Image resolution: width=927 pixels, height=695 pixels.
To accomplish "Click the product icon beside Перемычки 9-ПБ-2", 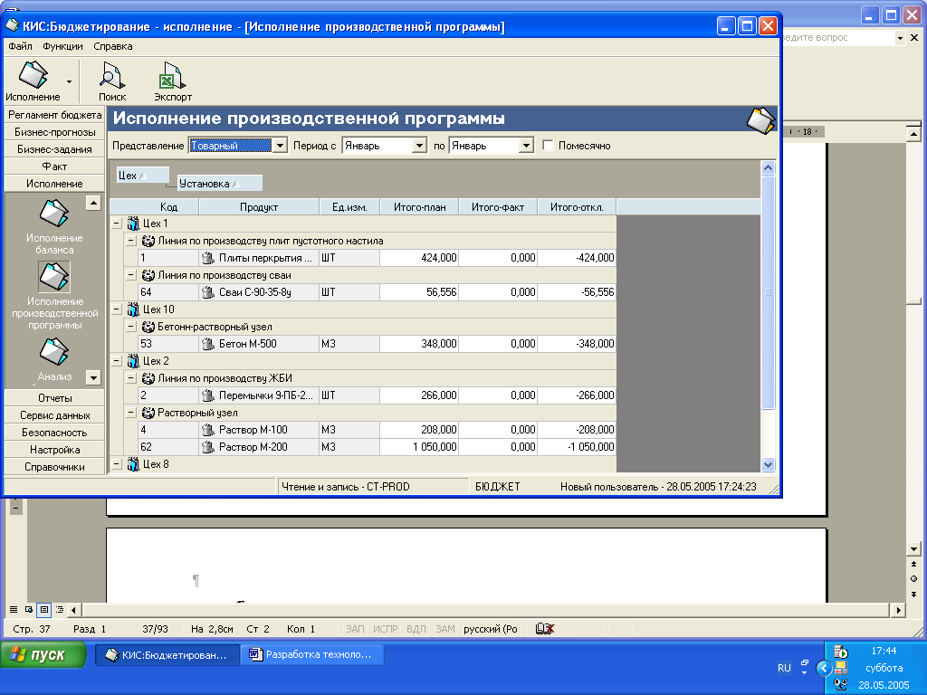I will [x=208, y=395].
